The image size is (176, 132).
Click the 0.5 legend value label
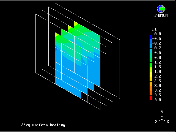coord(158,53)
